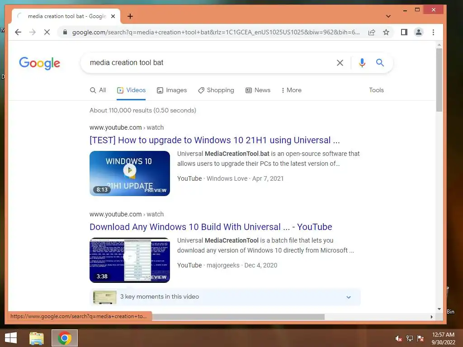Switch to the Shopping tab
The height and width of the screenshot is (347, 463).
pos(216,90)
